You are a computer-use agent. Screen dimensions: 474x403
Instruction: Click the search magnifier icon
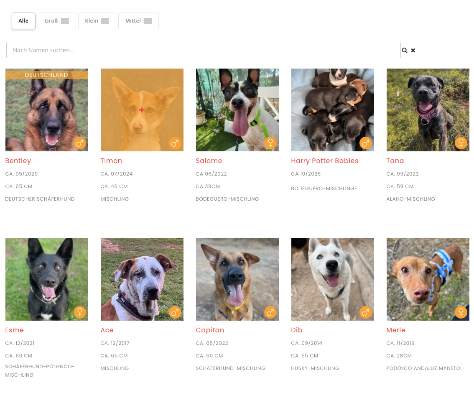[x=405, y=50]
